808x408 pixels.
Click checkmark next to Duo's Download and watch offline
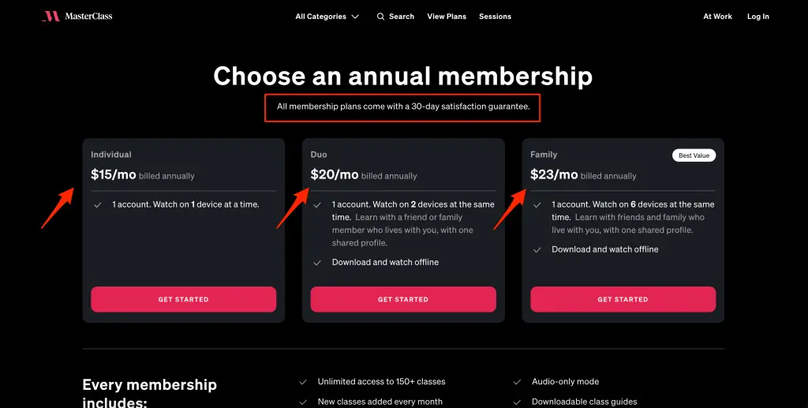pyautogui.click(x=317, y=263)
